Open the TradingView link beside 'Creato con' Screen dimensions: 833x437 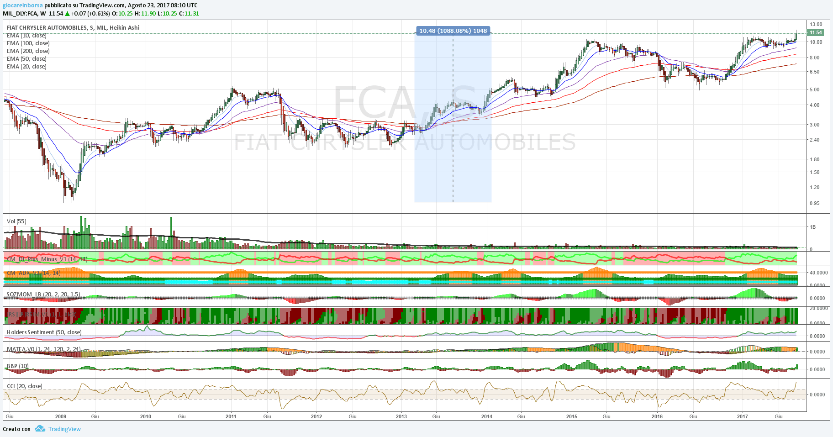pos(64,429)
